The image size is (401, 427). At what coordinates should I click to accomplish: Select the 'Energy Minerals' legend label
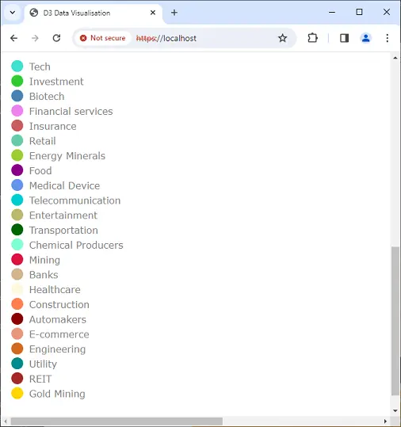(x=67, y=156)
